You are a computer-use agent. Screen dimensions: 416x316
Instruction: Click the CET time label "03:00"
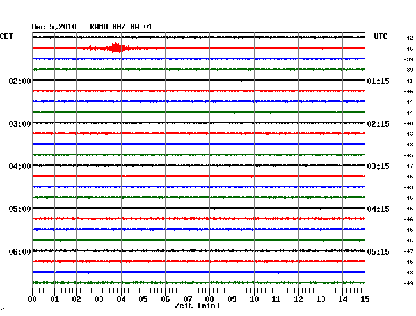click(x=20, y=124)
